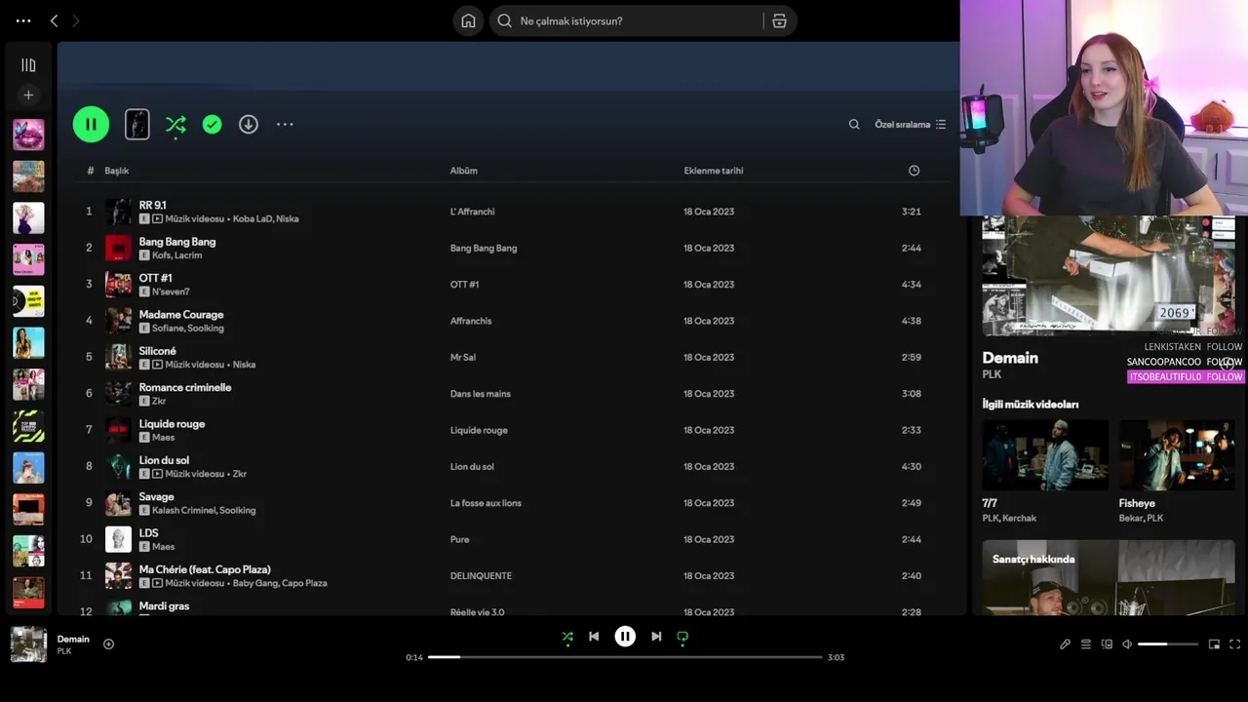This screenshot has width=1248, height=702.
Task: Open the Home button
Action: pyautogui.click(x=468, y=20)
